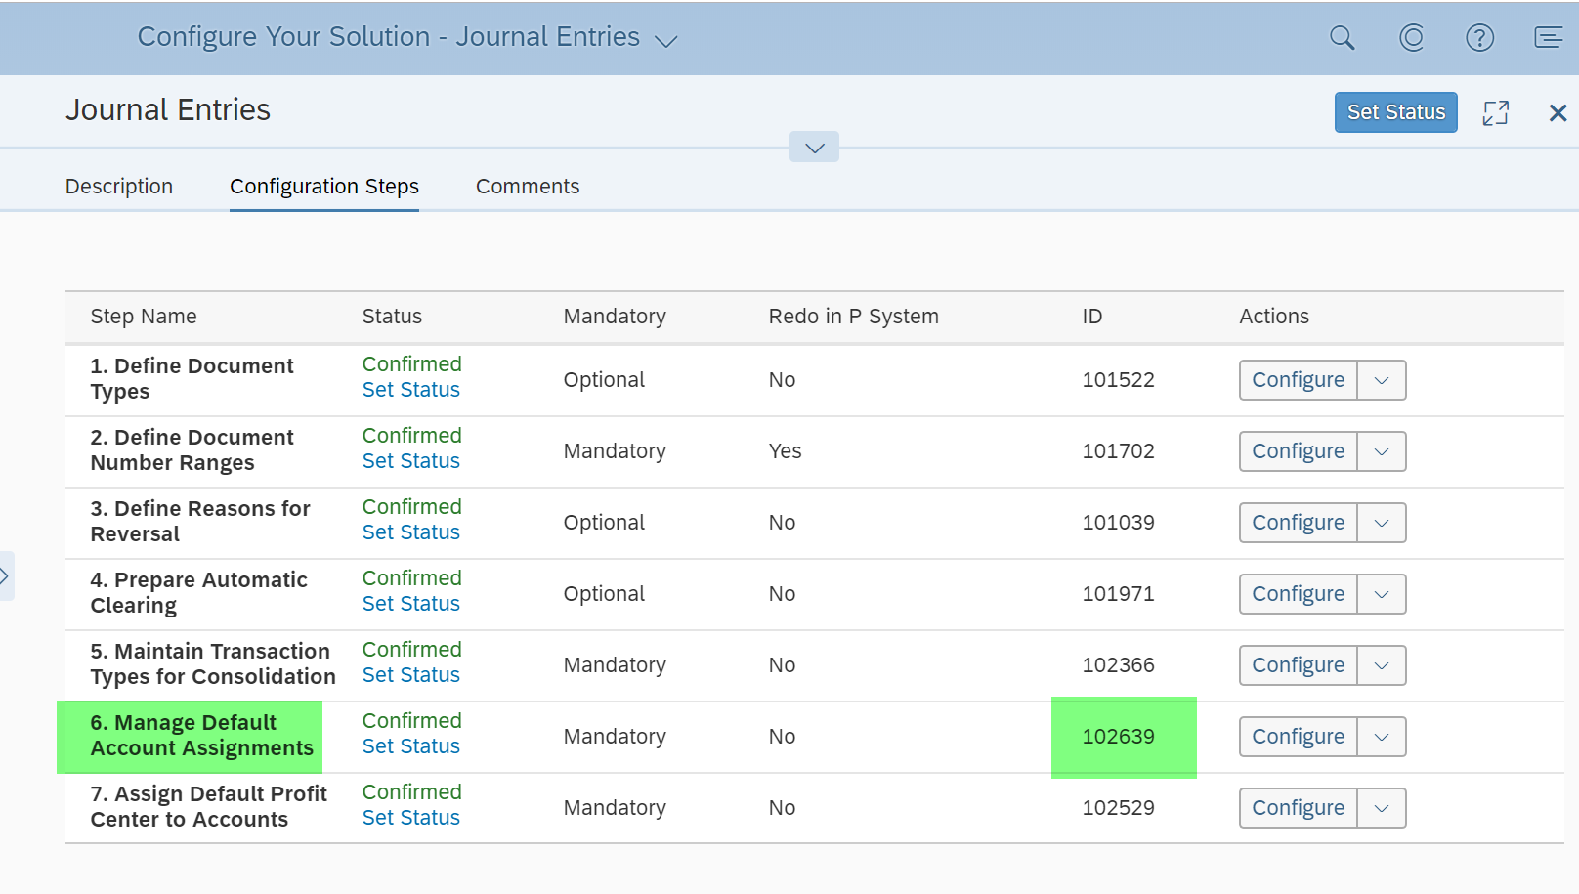Viewport: 1579px width, 894px height.
Task: Click highlighted ID value 102639
Action: (1118, 737)
